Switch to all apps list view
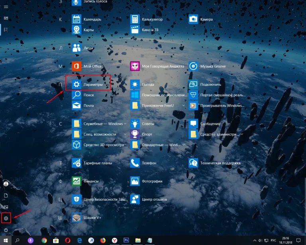Screen dimensions: 306x245 (x=6, y=30)
